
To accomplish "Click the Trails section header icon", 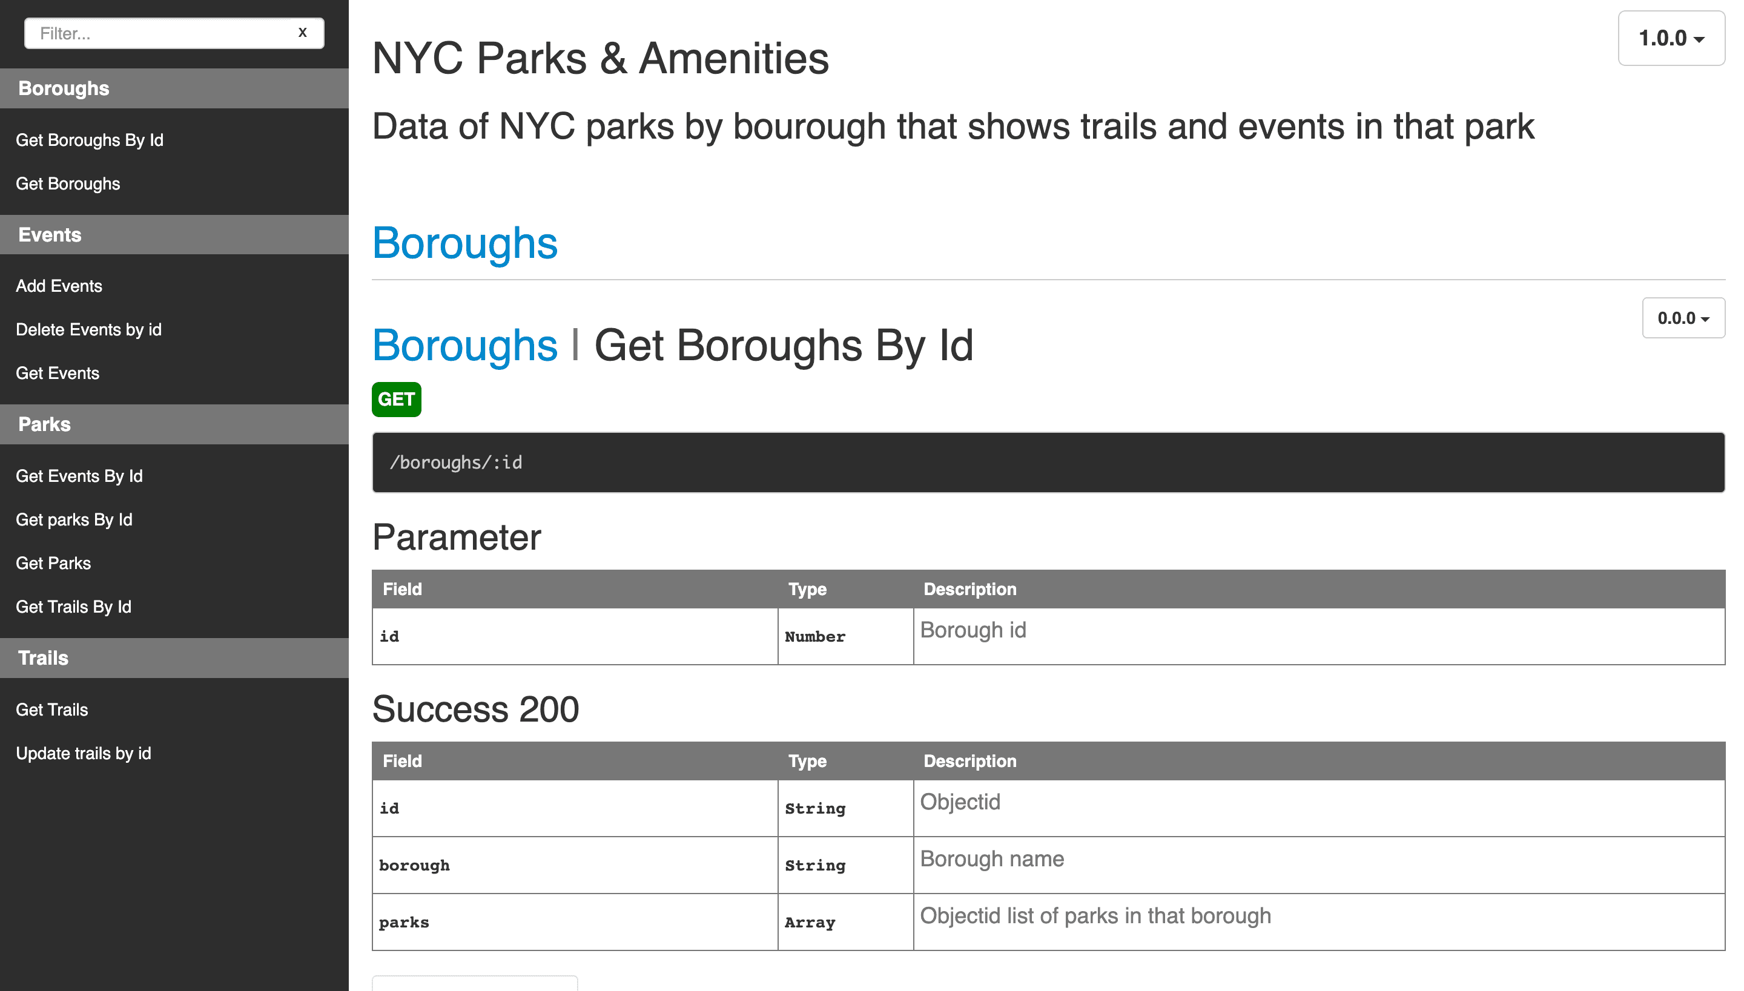I will tap(42, 657).
